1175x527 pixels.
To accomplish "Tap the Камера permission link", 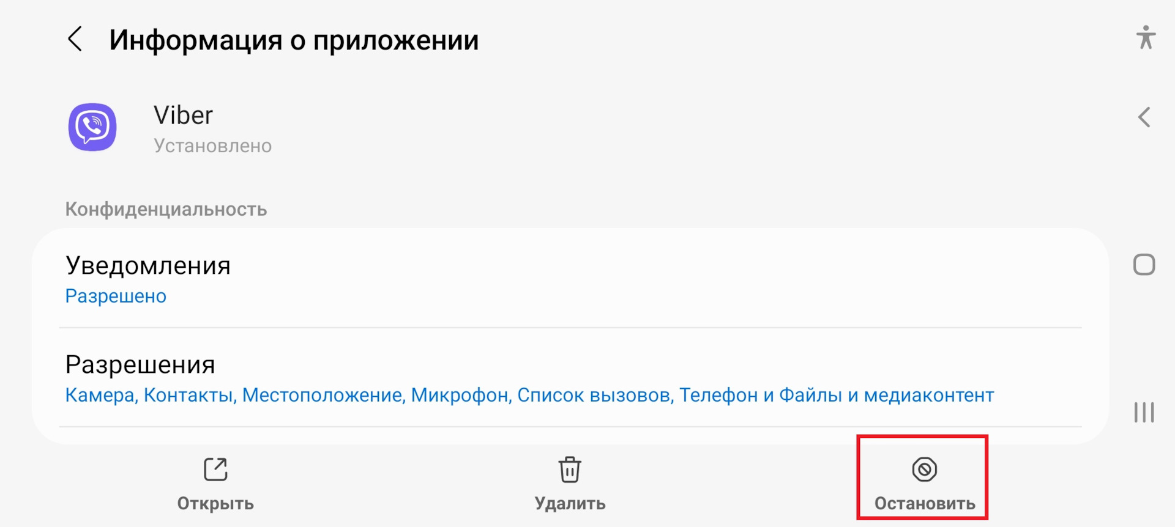I will [x=98, y=396].
